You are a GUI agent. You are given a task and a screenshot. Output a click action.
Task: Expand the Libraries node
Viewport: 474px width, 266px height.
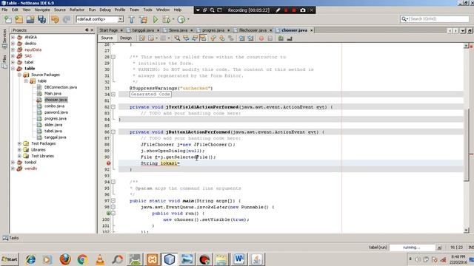(x=19, y=150)
